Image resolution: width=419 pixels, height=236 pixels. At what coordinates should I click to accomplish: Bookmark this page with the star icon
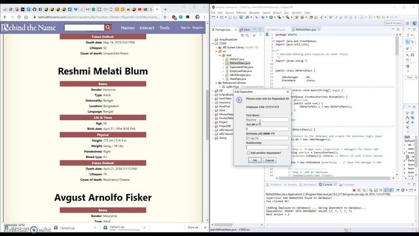tap(165, 17)
